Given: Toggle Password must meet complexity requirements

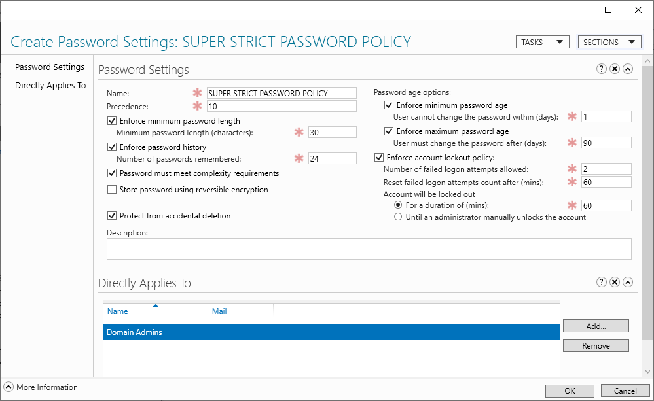Looking at the screenshot, I should click(x=112, y=173).
